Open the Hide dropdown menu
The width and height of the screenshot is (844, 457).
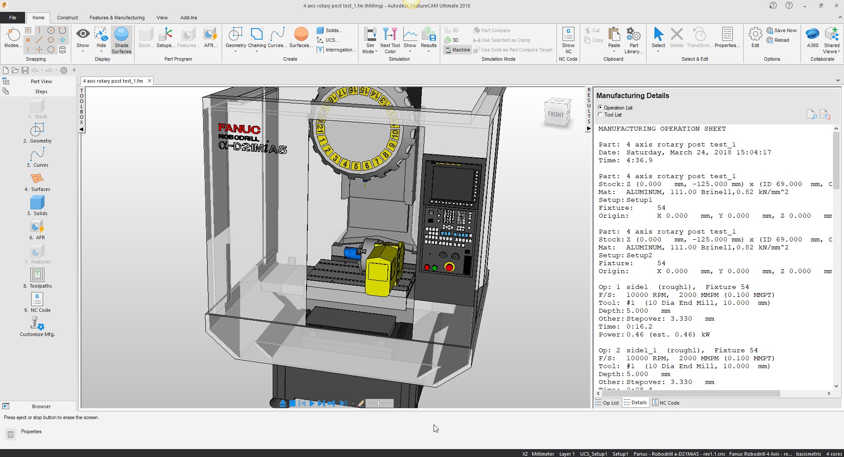tap(101, 40)
